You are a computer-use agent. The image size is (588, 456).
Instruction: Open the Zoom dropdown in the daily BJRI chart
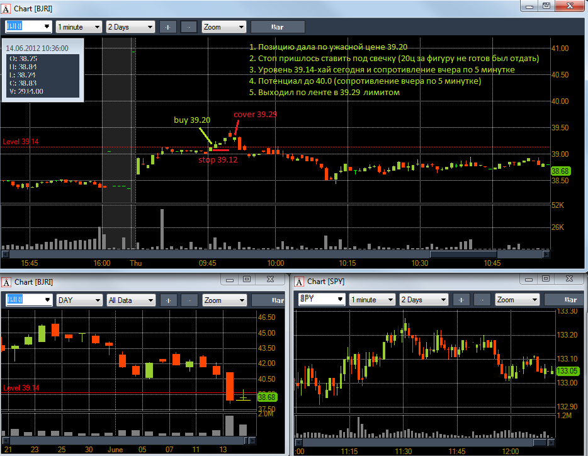pos(225,300)
